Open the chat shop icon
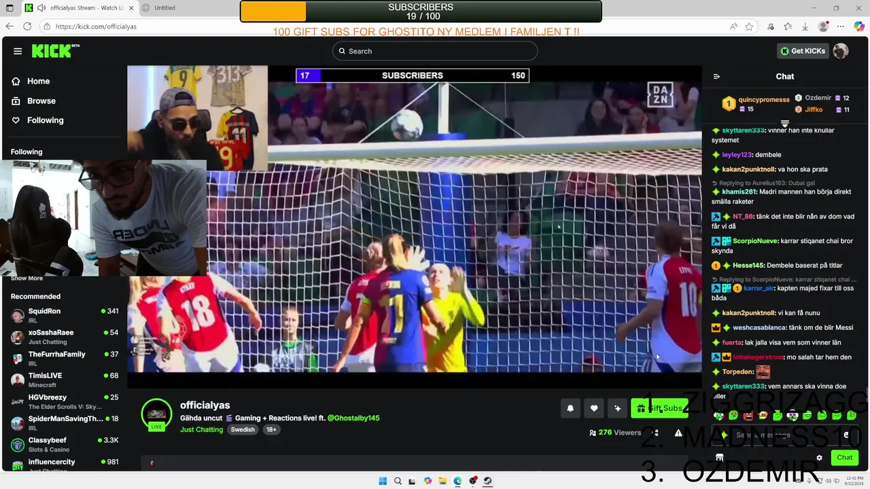870x489 pixels. (719, 458)
